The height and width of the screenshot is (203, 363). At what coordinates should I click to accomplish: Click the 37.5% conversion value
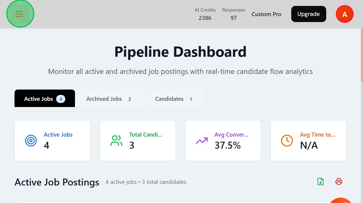(x=228, y=145)
